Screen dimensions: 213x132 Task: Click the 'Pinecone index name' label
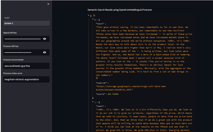click(x=13, y=73)
